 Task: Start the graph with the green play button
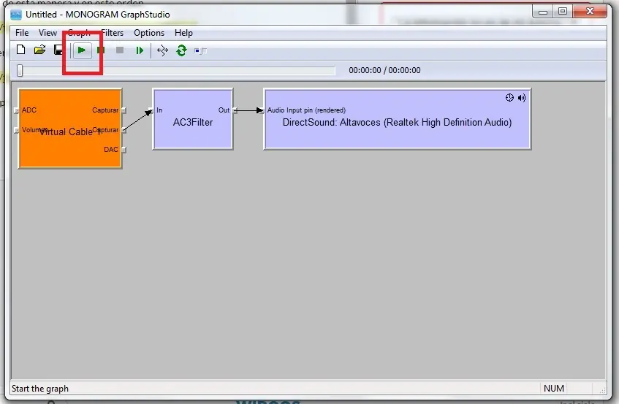pyautogui.click(x=82, y=50)
